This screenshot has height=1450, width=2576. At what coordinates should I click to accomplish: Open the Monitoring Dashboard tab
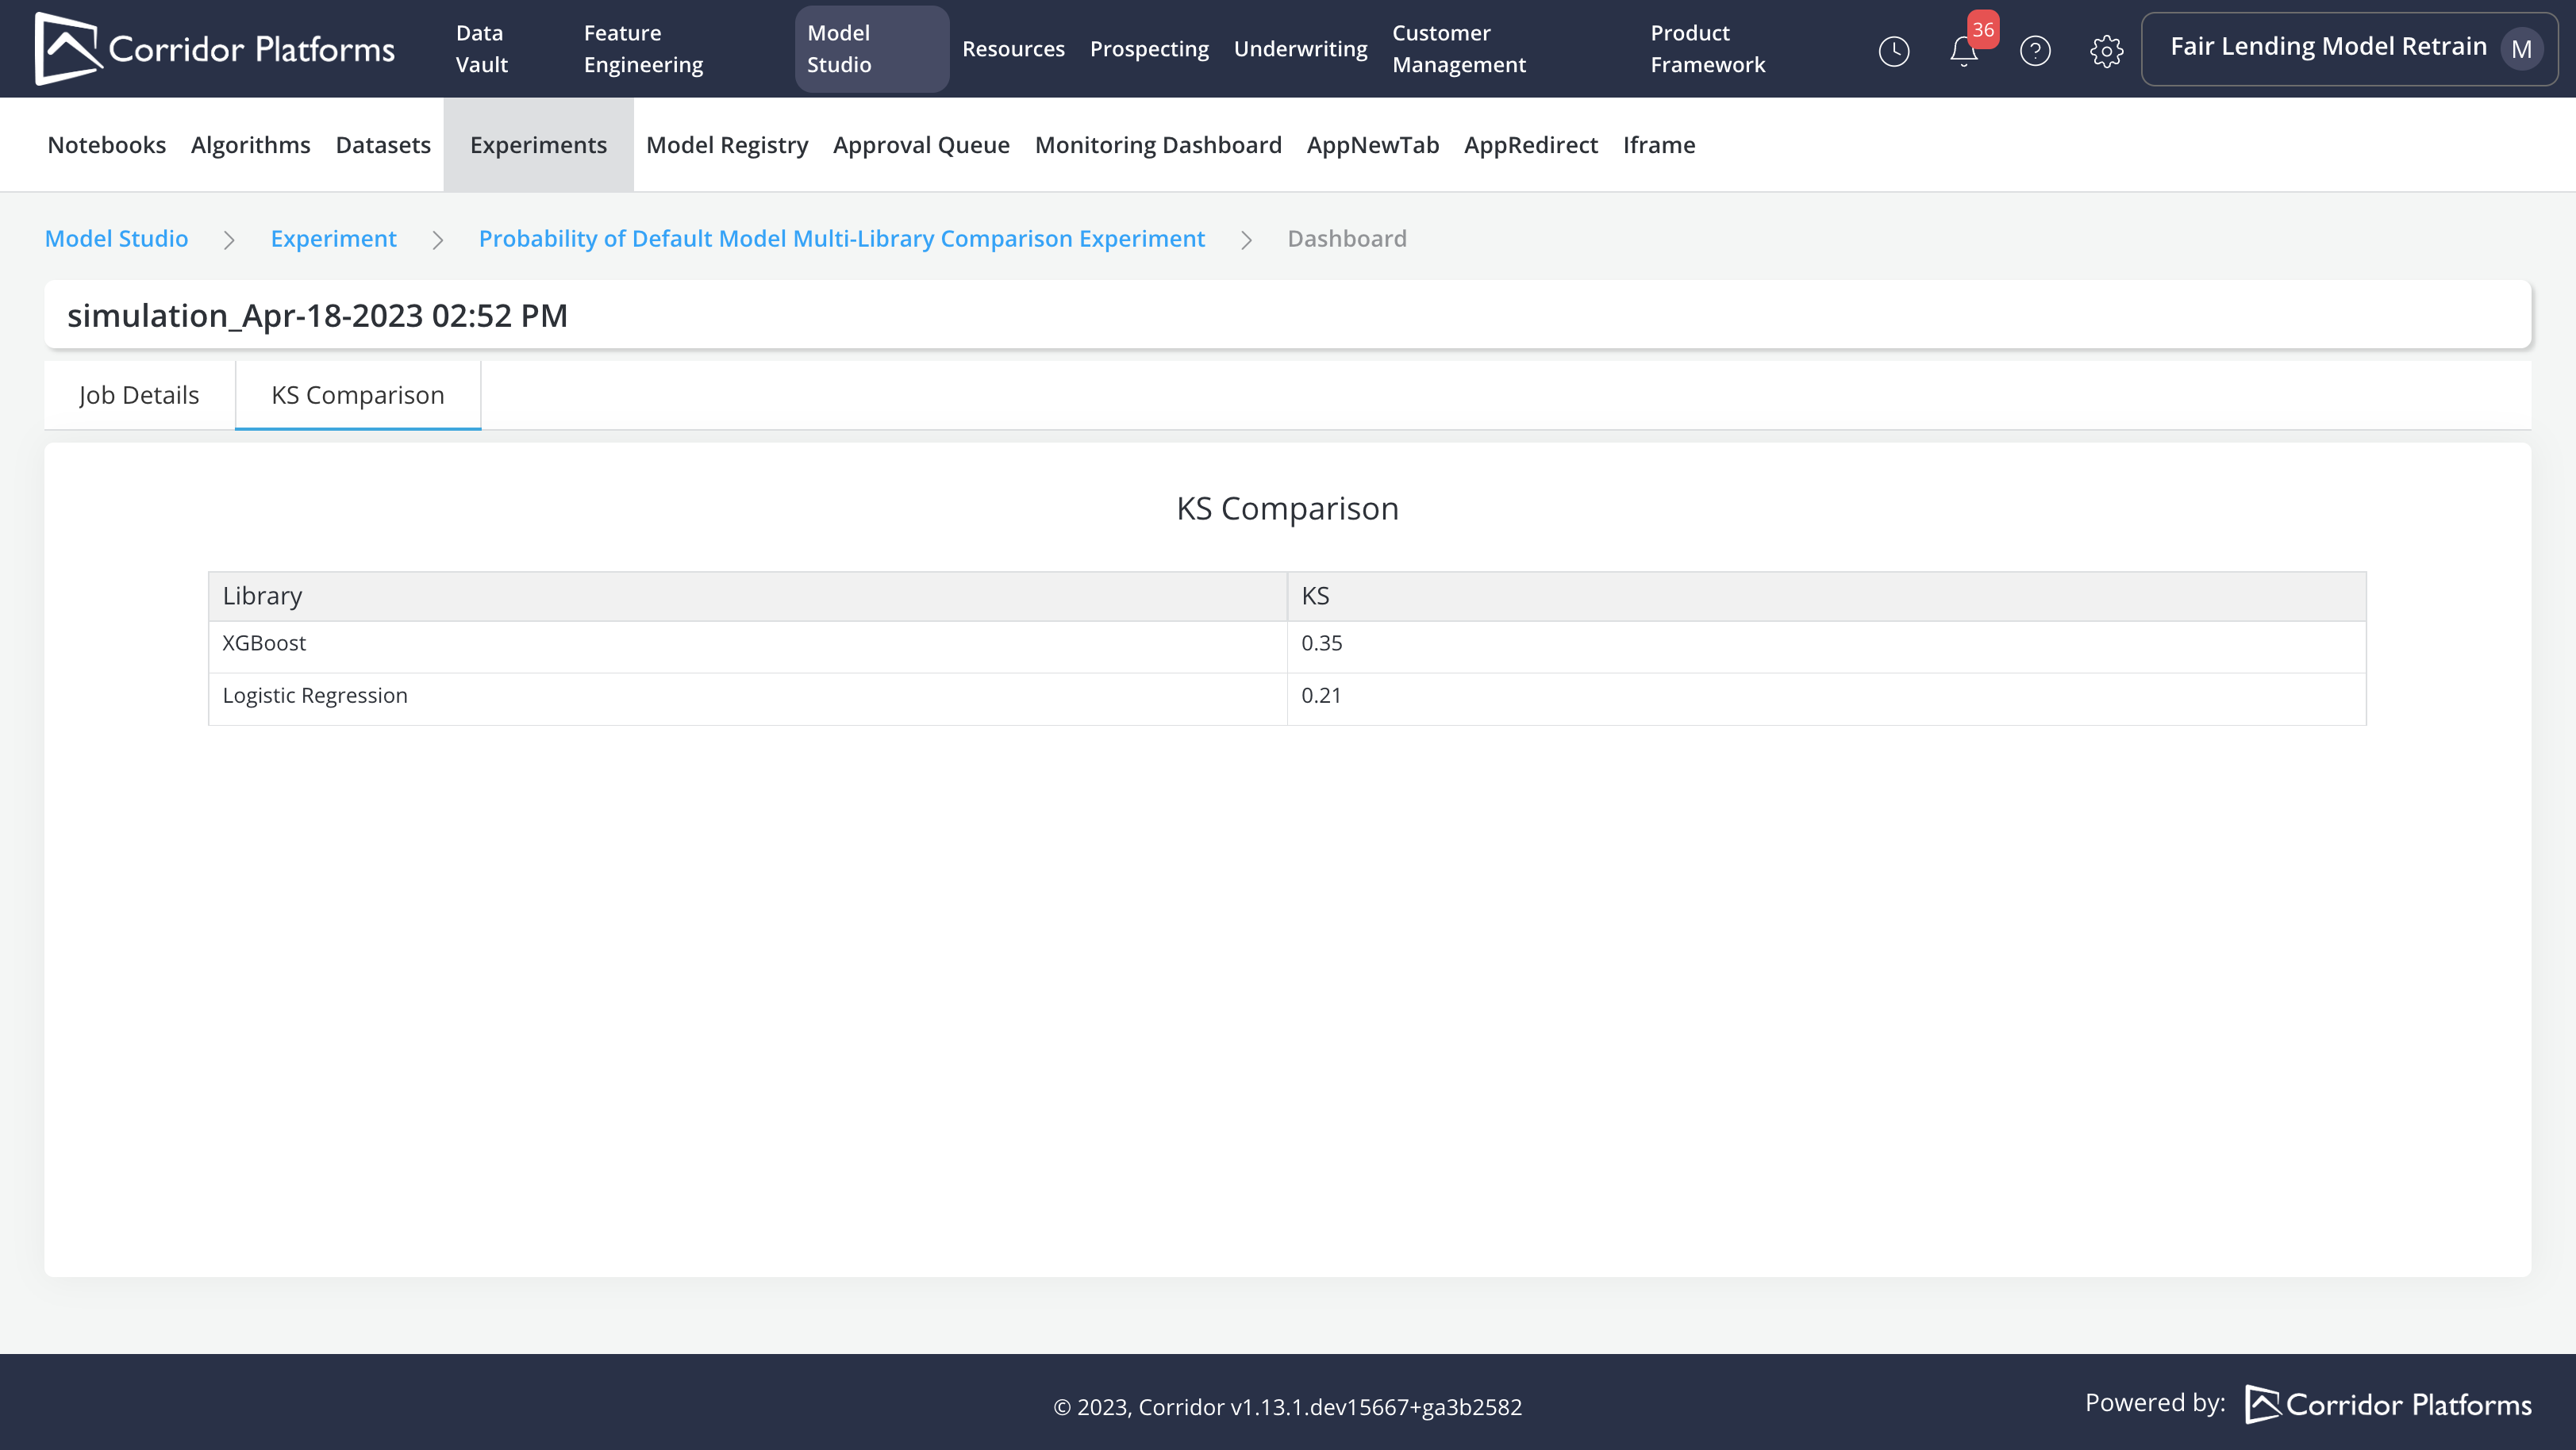click(x=1157, y=145)
